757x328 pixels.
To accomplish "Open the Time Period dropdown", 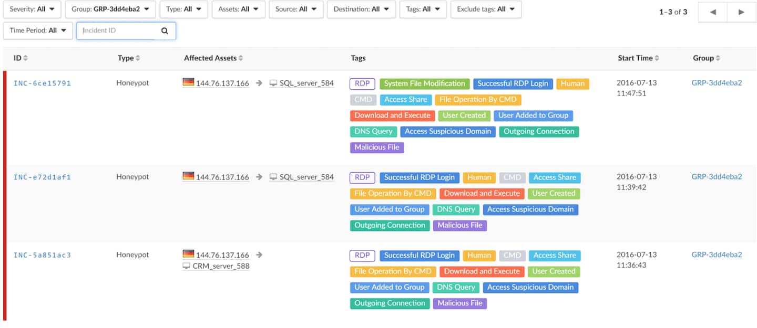I will point(38,30).
